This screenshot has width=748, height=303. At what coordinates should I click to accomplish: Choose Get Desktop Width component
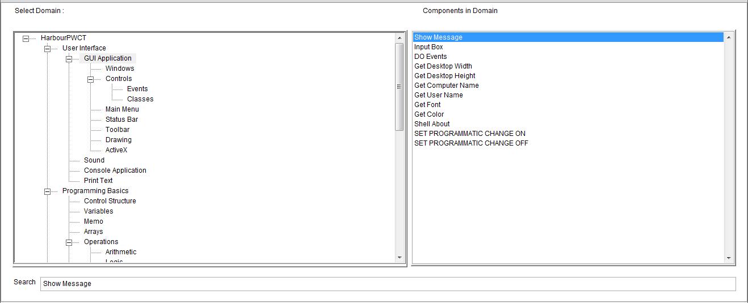568,66
